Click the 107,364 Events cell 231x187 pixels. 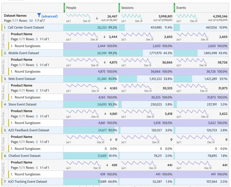pos(201,181)
